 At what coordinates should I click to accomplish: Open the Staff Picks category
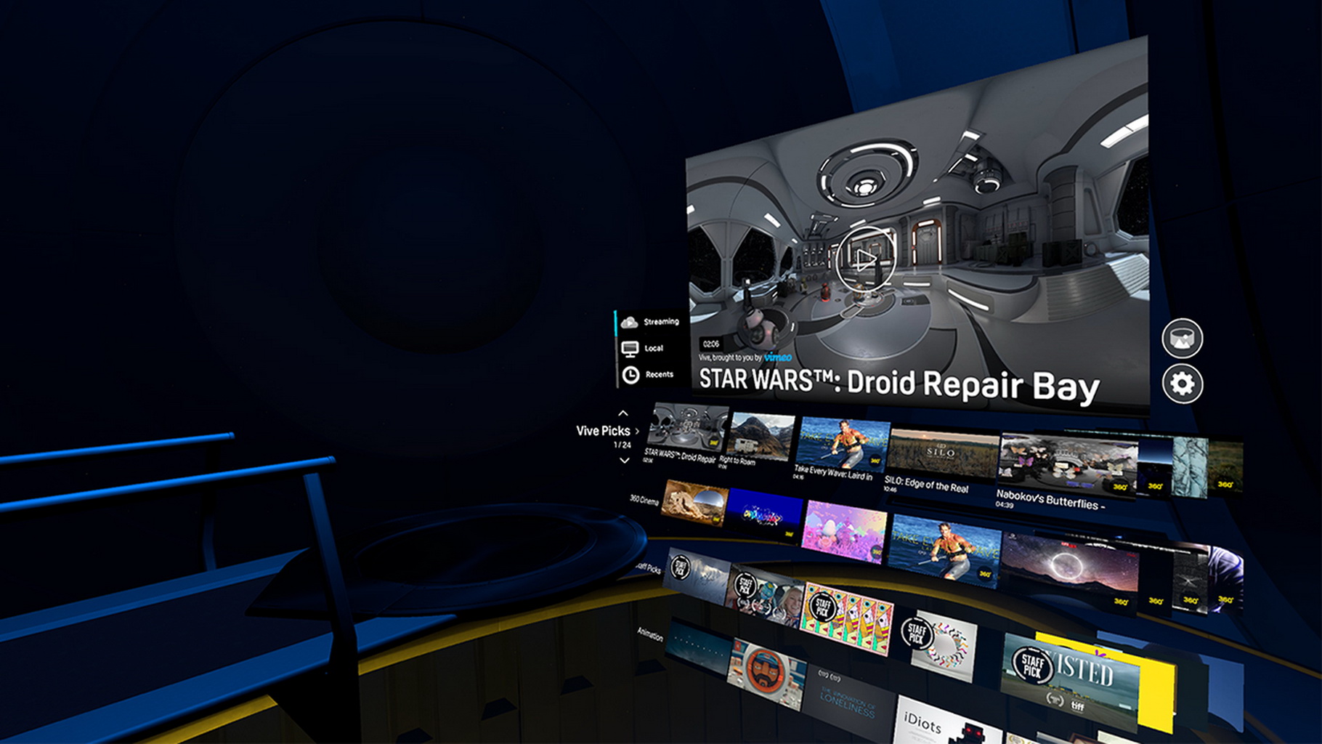[x=648, y=567]
